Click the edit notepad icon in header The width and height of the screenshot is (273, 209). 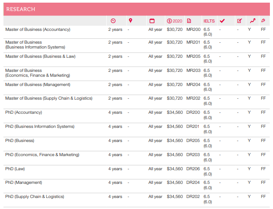pos(239,21)
